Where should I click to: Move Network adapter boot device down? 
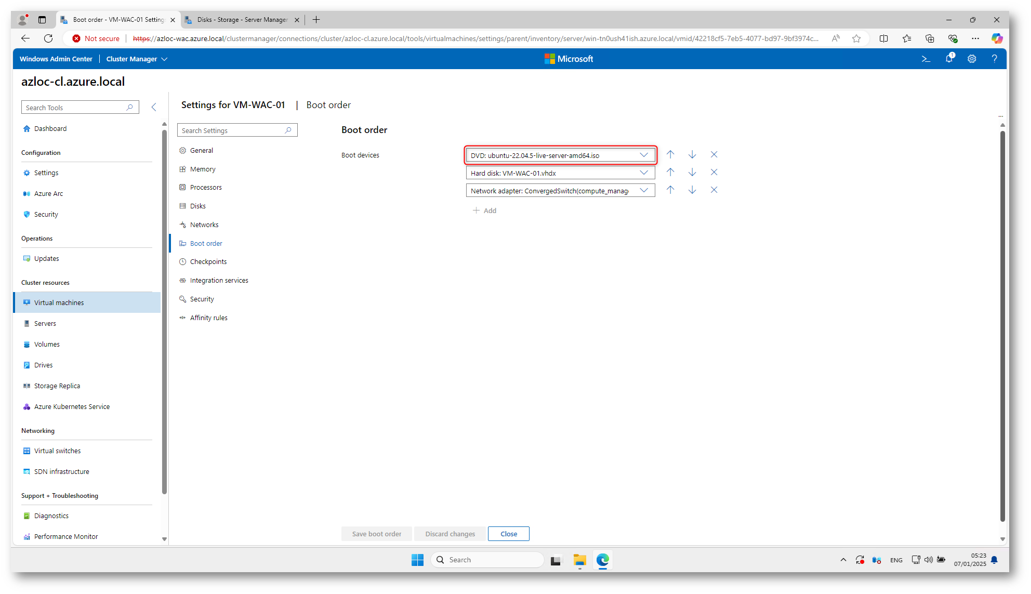(692, 190)
